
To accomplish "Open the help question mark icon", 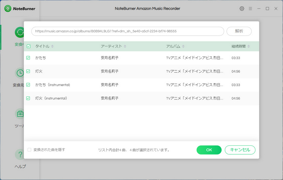I will 20,154.
